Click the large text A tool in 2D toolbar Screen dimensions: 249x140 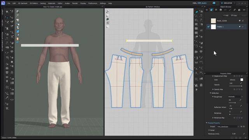point(196,73)
